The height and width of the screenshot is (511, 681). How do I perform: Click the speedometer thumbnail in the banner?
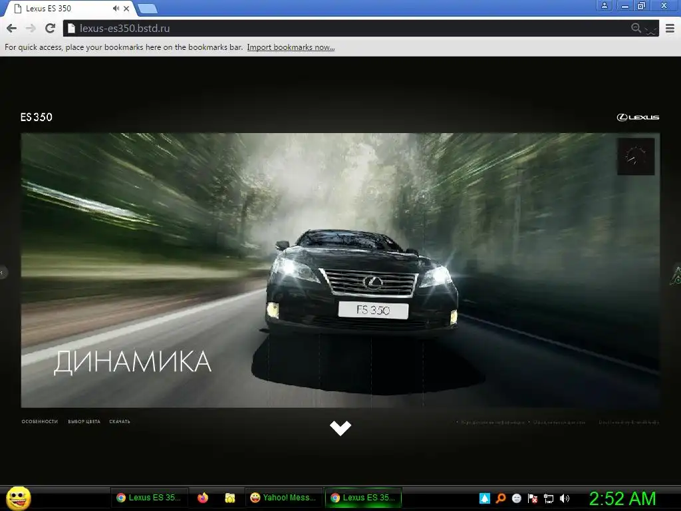(x=636, y=156)
